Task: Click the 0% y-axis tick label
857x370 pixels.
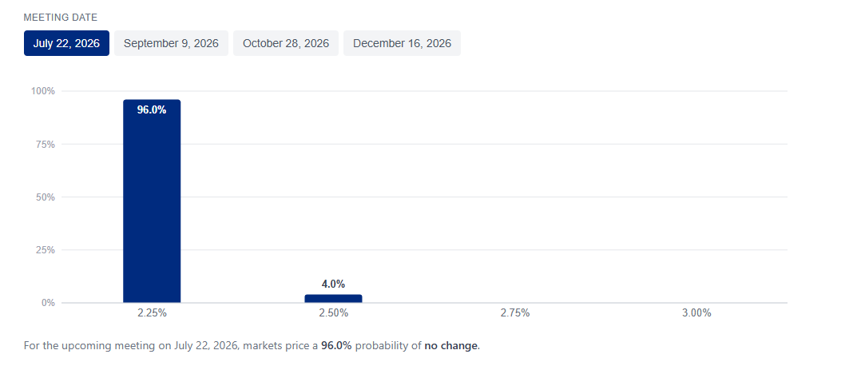Action: click(48, 303)
